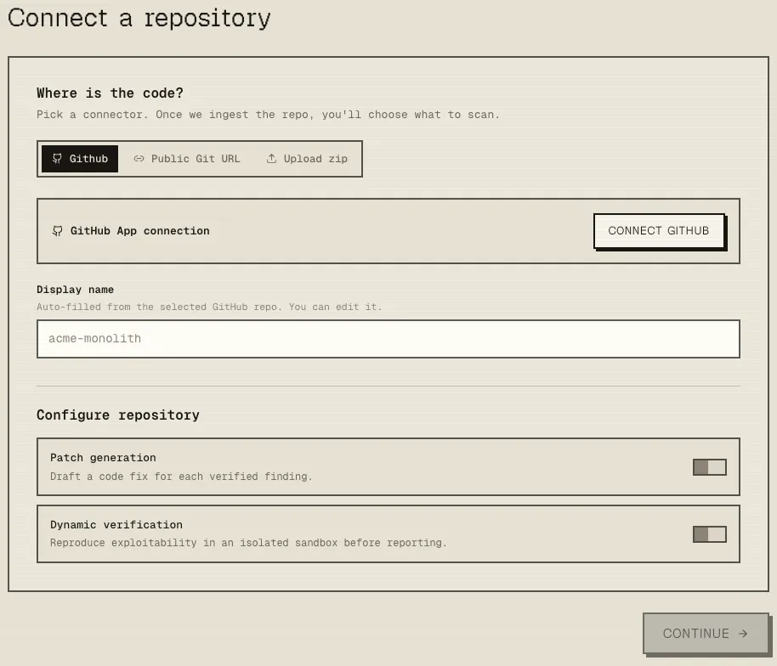
Task: Click the 'Dynamic verification' title text
Action: [x=116, y=525]
